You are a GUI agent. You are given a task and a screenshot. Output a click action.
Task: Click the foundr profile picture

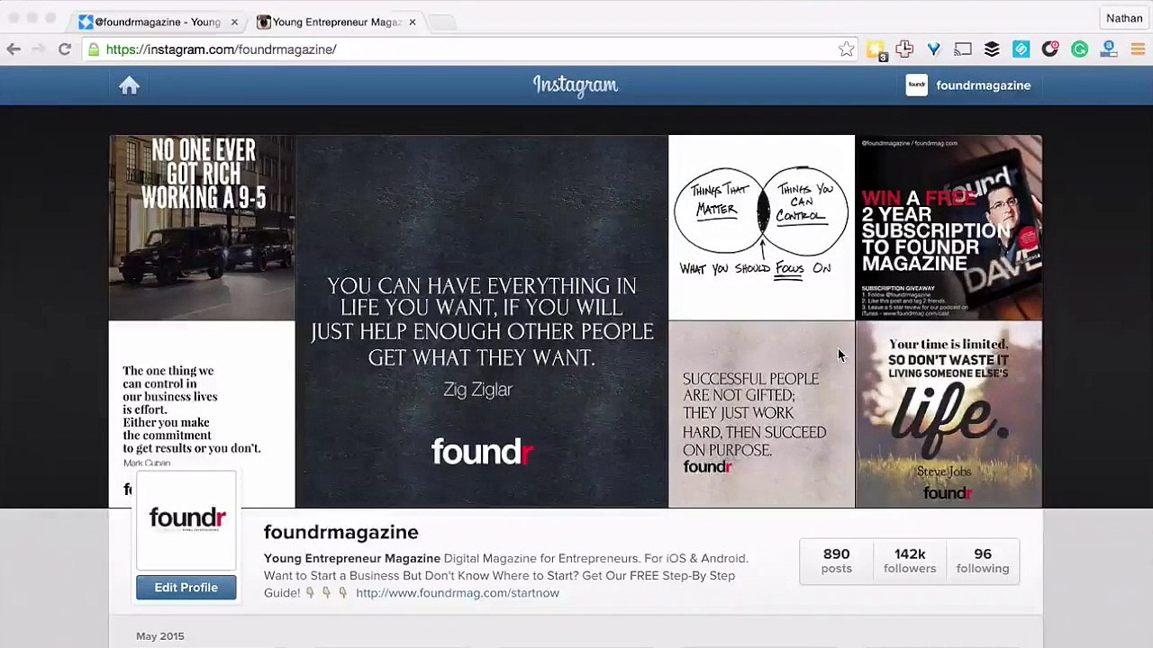click(186, 521)
